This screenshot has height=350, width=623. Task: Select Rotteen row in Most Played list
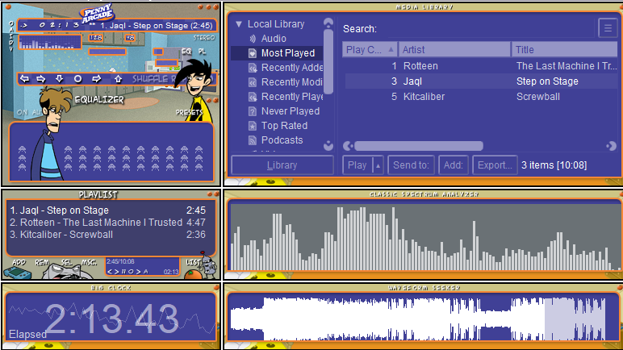(x=481, y=66)
